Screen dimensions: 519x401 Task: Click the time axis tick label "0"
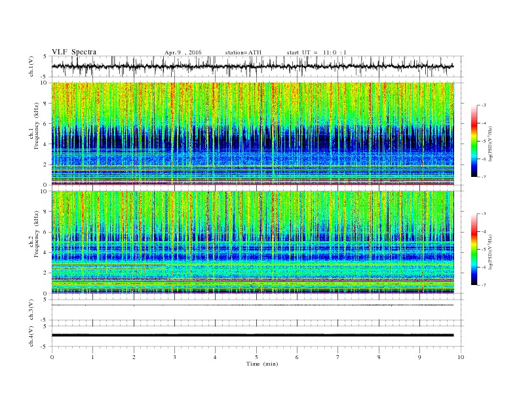(x=52, y=357)
